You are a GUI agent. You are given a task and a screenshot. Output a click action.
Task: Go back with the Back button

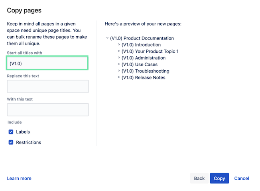[x=199, y=178]
